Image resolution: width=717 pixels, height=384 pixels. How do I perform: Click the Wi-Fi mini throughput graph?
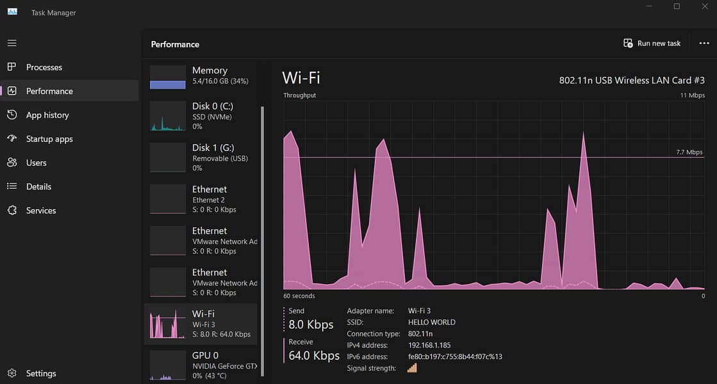point(168,324)
